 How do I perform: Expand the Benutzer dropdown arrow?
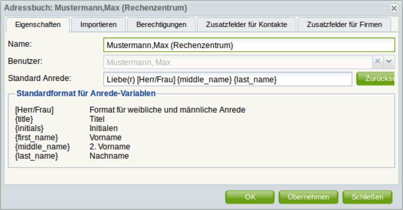click(389, 61)
